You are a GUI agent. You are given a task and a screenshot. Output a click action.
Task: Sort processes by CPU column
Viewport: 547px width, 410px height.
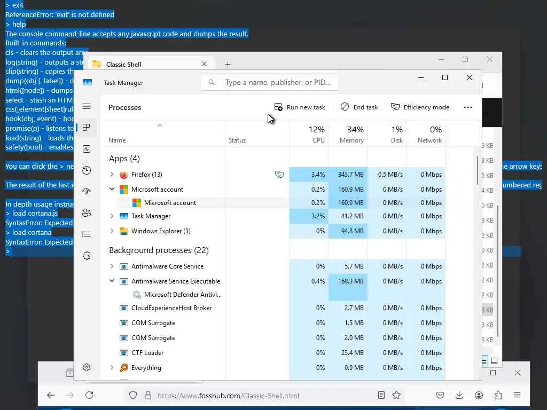[x=309, y=134]
